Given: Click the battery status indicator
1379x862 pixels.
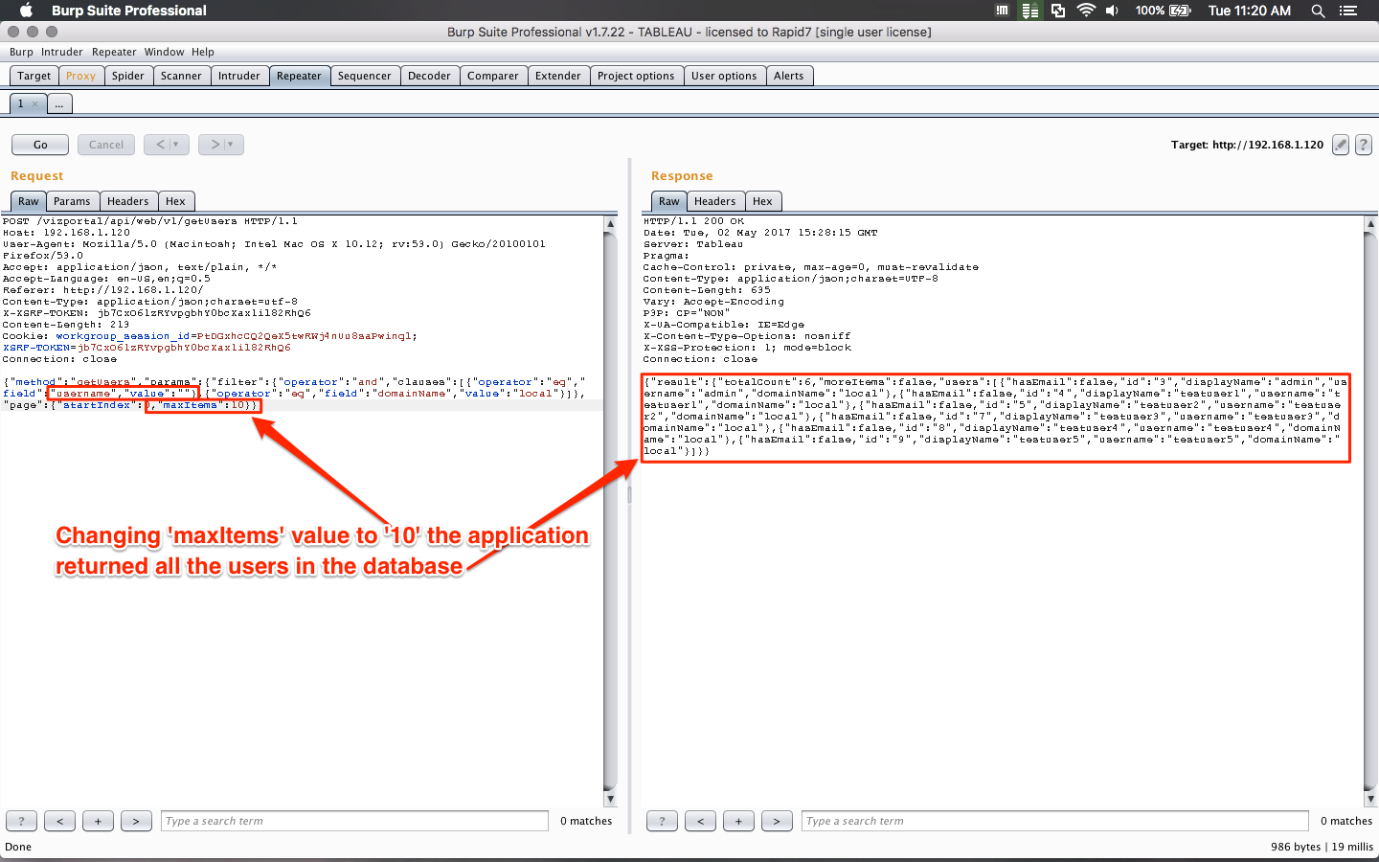Looking at the screenshot, I should point(1163,11).
